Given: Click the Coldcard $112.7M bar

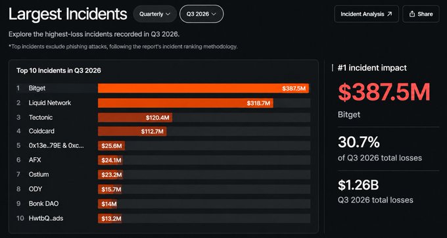Looking at the screenshot, I should 132,131.
